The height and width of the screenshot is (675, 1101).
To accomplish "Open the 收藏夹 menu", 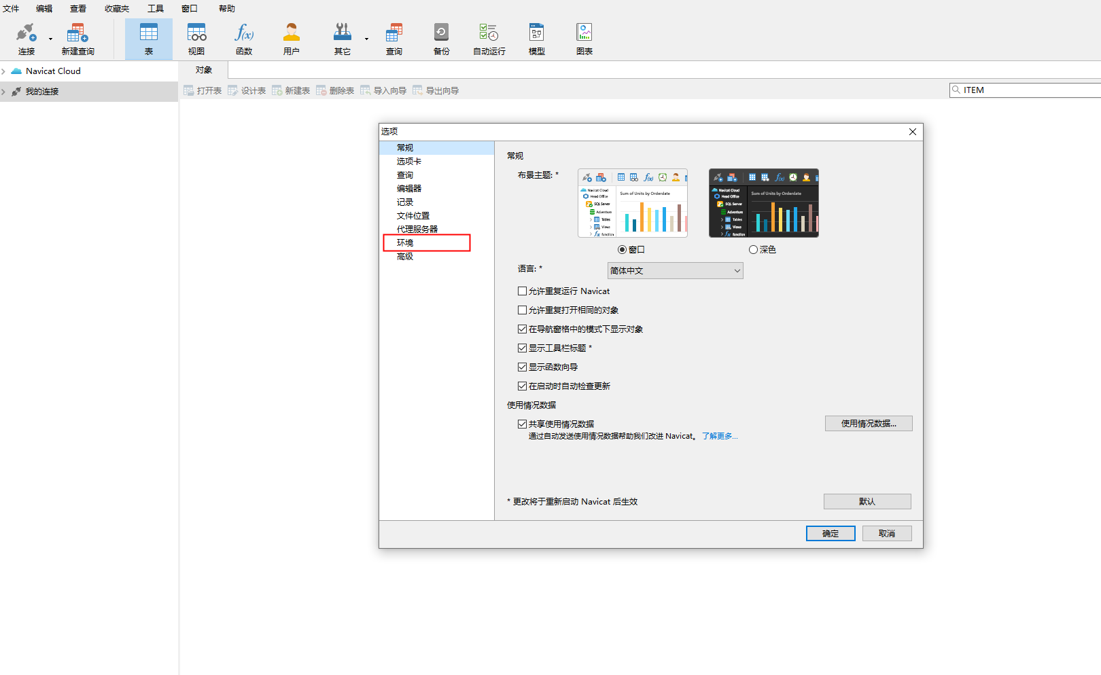I will pos(117,9).
